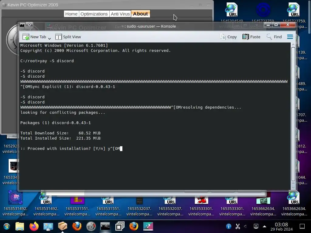The width and height of the screenshot is (311, 233).
Task: Click the Copy toolbar button
Action: pyautogui.click(x=228, y=37)
